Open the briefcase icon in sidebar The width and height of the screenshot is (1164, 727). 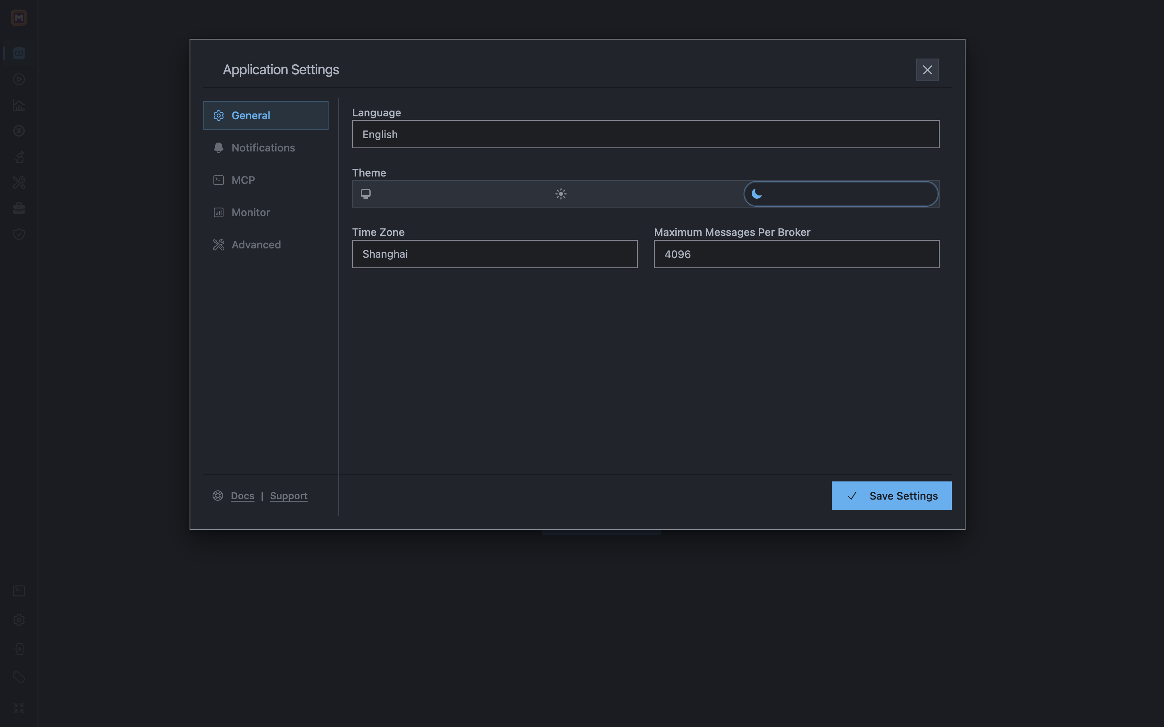[x=19, y=208]
